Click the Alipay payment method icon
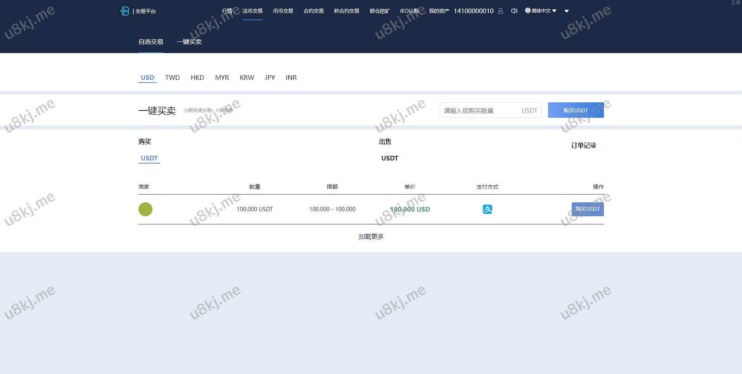Screen dimensions: 742x374 click(487, 209)
